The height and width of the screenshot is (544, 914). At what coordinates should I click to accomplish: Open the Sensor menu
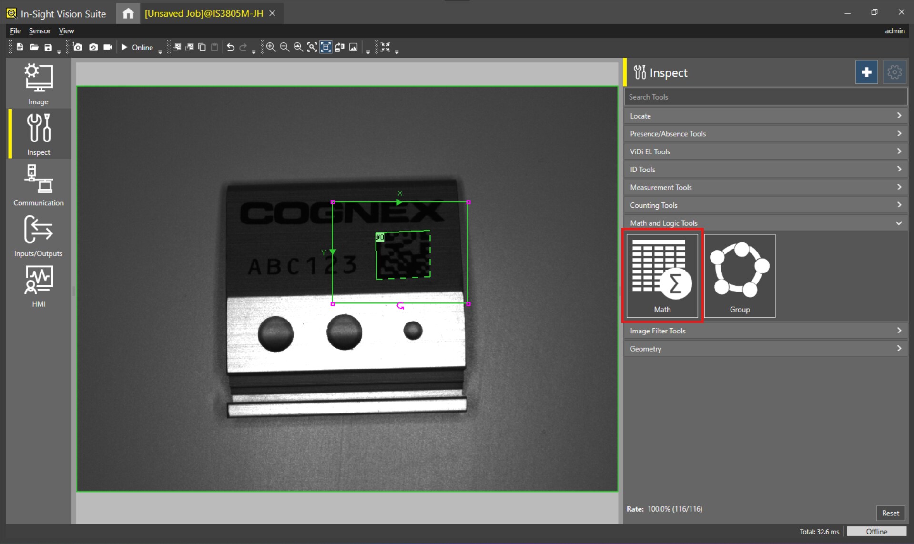tap(40, 30)
